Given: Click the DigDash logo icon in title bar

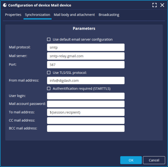Looking at the screenshot, I should click(5, 5).
